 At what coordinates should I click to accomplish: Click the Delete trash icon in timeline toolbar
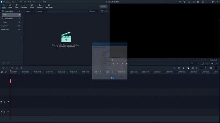pyautogui.click(x=12, y=68)
